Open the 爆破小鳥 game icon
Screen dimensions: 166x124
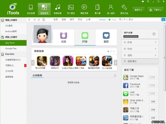[x=81, y=61]
